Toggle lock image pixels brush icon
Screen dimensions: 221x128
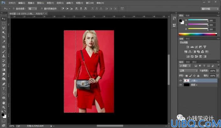click(191, 76)
